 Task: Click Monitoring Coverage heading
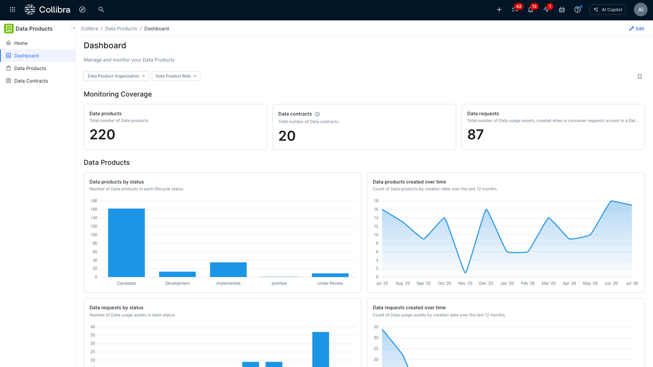pos(118,94)
